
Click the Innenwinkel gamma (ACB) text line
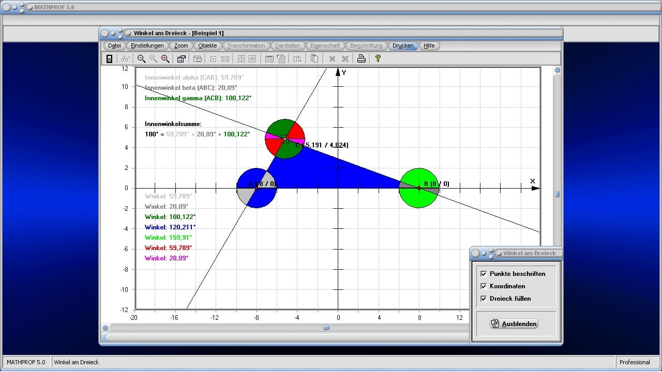(198, 98)
